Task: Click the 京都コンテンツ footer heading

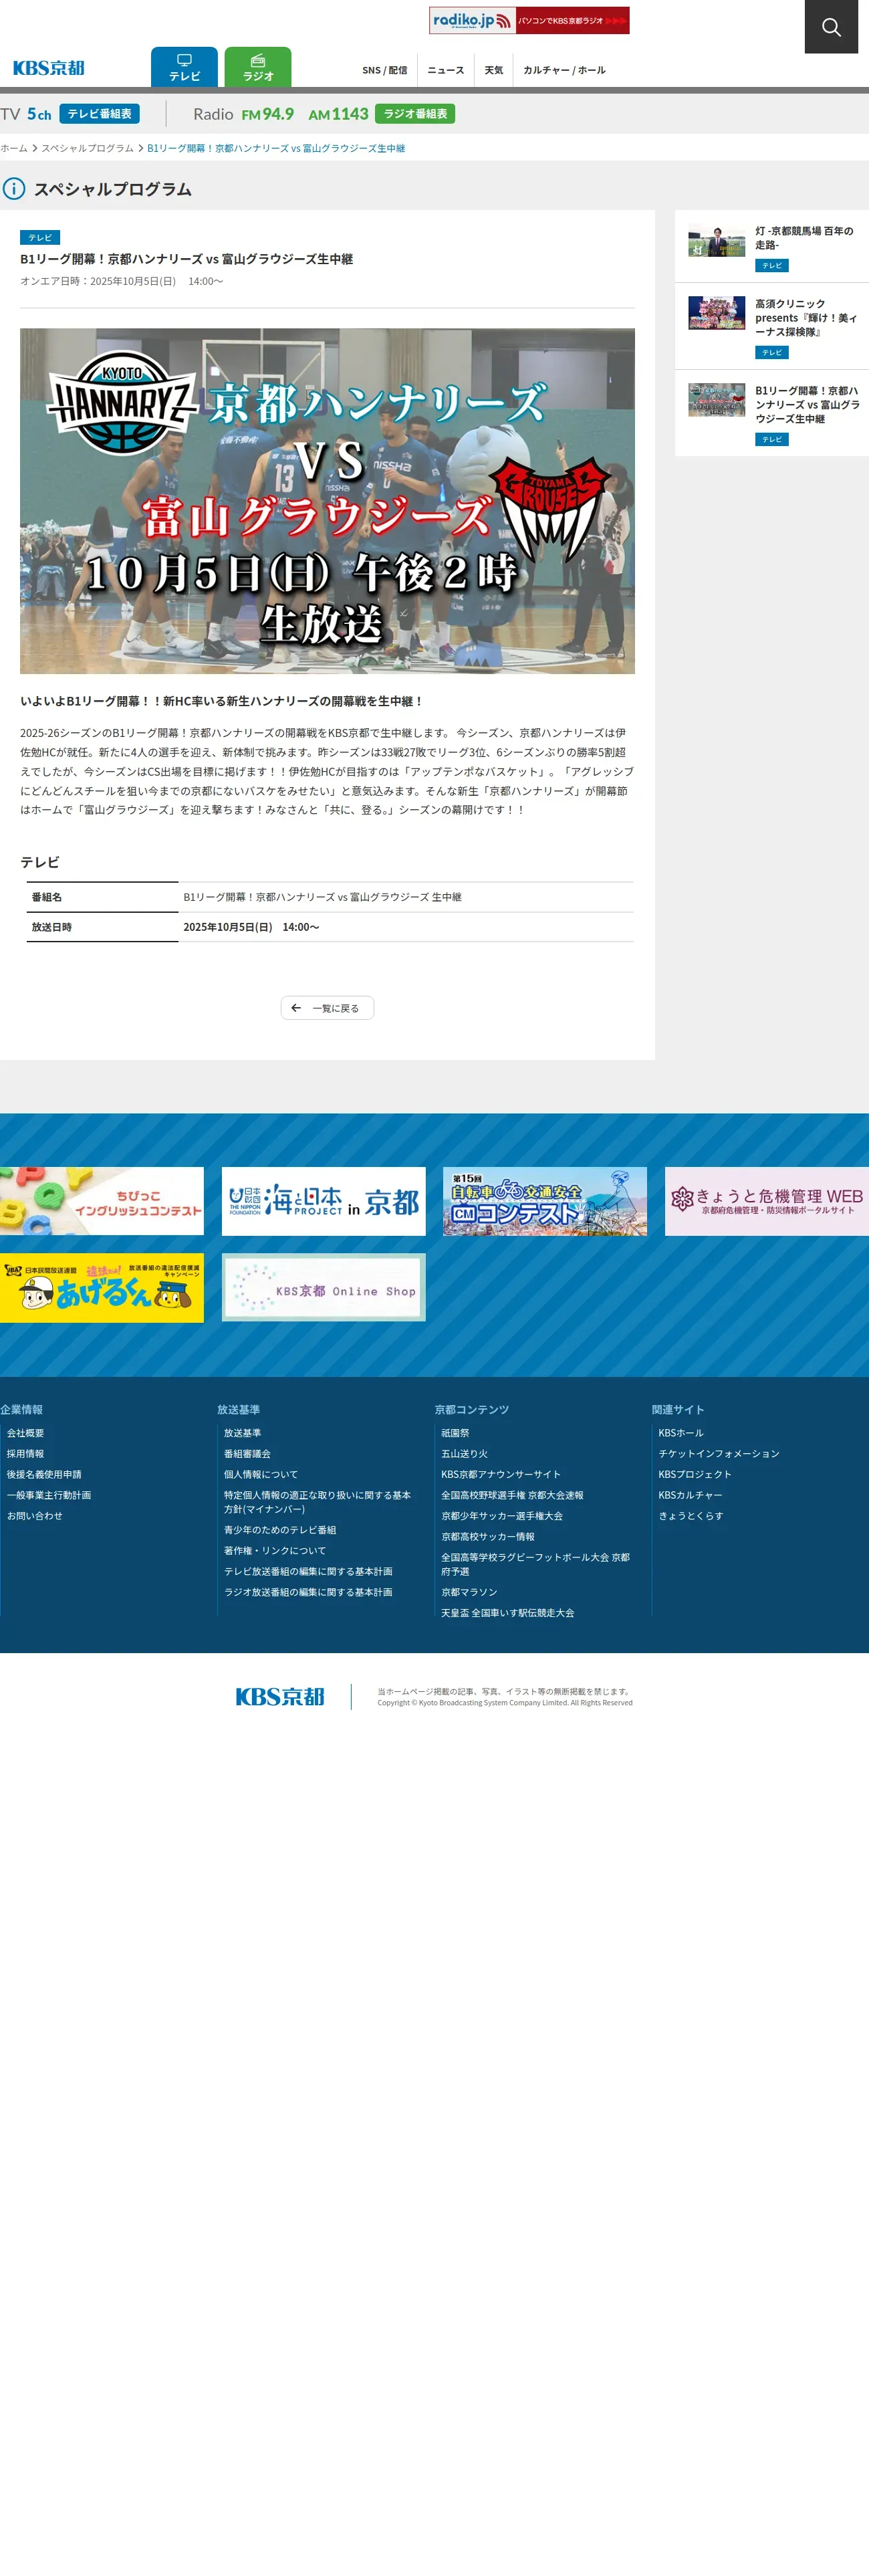Action: click(472, 1410)
